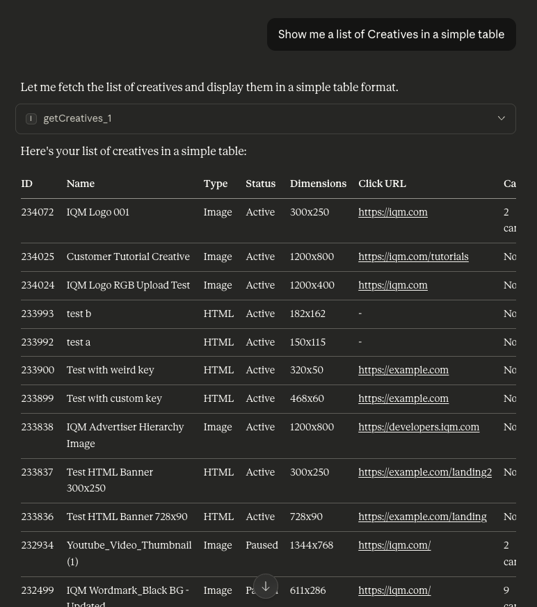
Task: Click the name Test with custom key
Action: tap(114, 398)
